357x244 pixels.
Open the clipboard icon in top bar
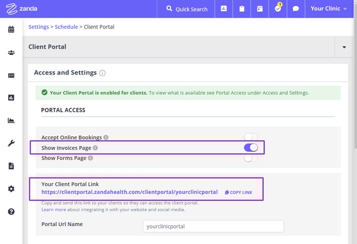click(x=242, y=9)
